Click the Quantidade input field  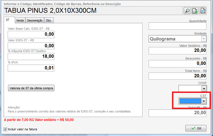[177, 26]
